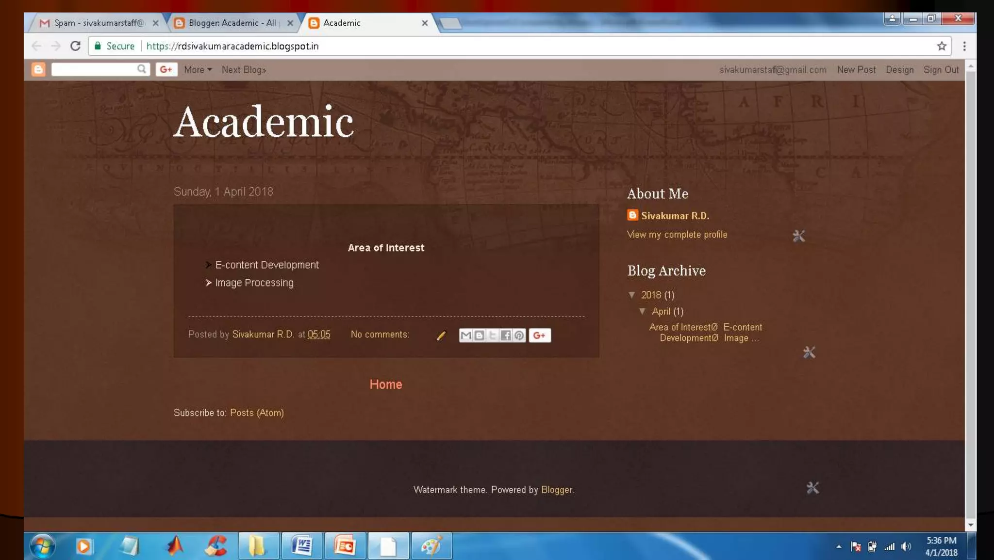Viewport: 994px width, 560px height.
Task: Collapse the 2018 archive year
Action: 632,295
